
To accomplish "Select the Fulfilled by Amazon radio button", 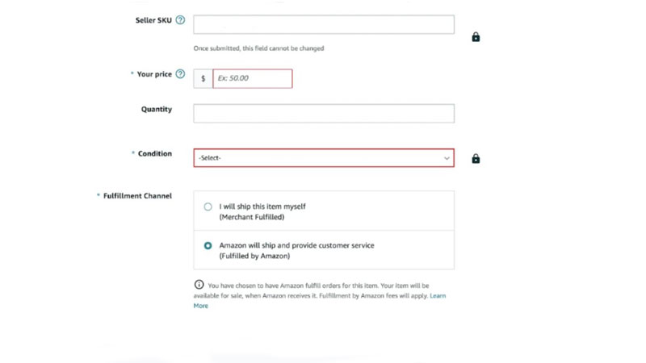I will (x=208, y=246).
